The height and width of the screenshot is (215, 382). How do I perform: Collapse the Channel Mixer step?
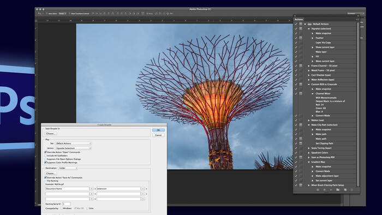[x=313, y=93]
